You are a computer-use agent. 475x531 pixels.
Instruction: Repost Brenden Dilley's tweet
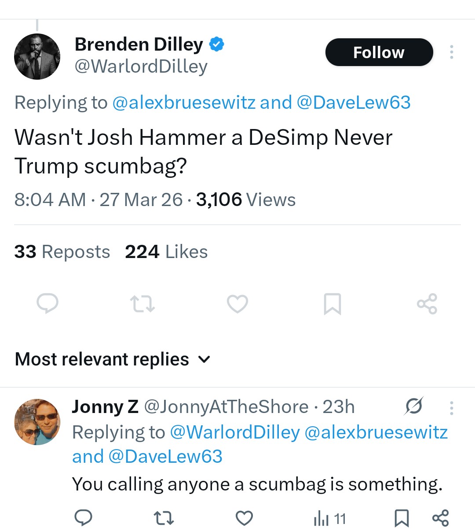(x=142, y=304)
